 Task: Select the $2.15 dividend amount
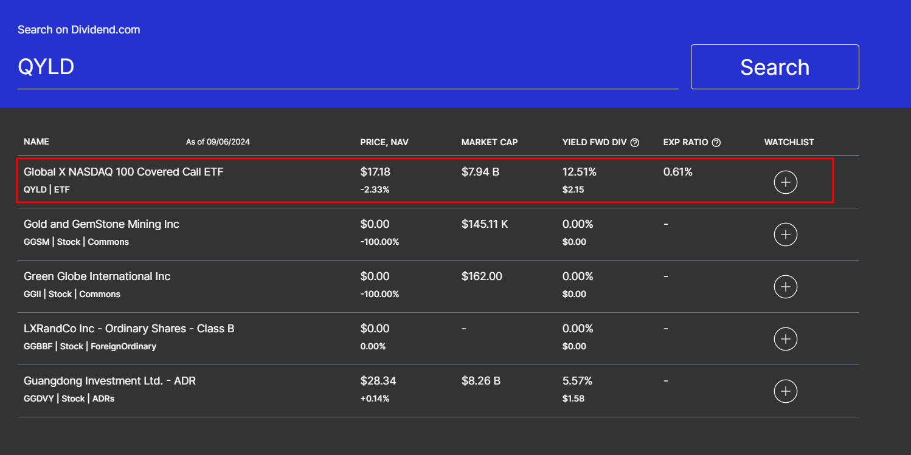[x=573, y=190]
